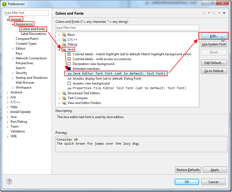
Task: Click the Edit... button
Action: (214, 36)
